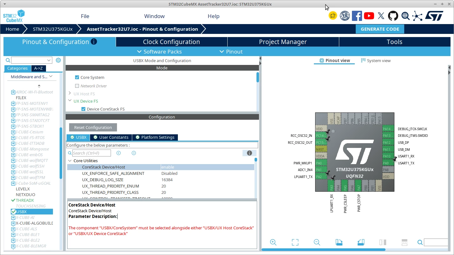The height and width of the screenshot is (255, 454).
Task: Select FILEX in the middleware list
Action: point(21,98)
